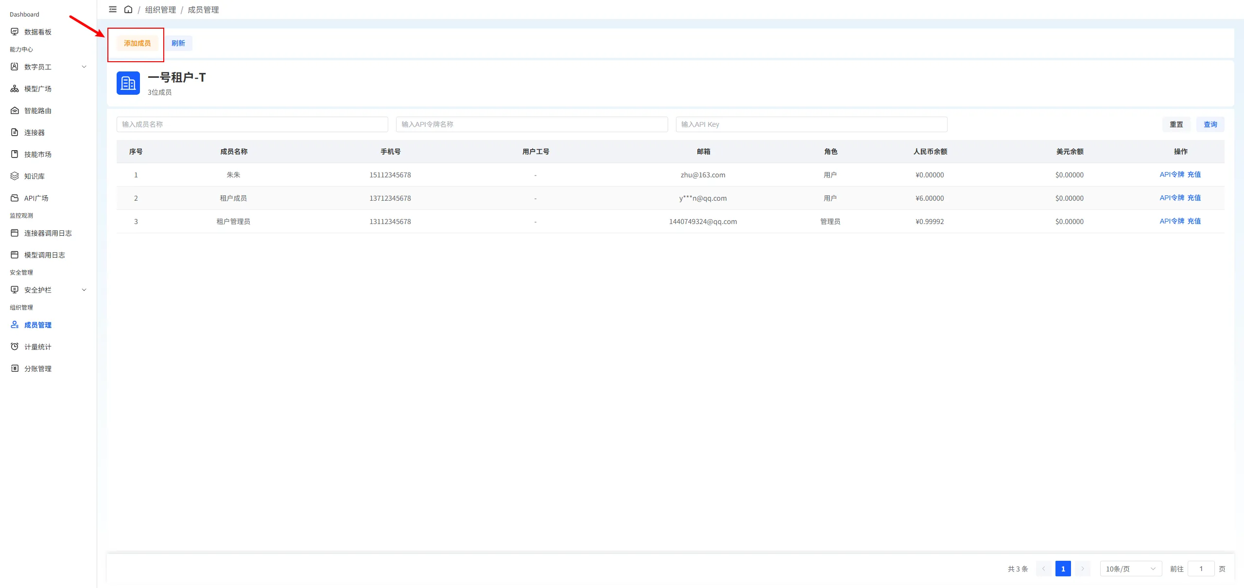This screenshot has height=588, width=1244.
Task: Open API令牌 for 租户管理员
Action: point(1172,221)
